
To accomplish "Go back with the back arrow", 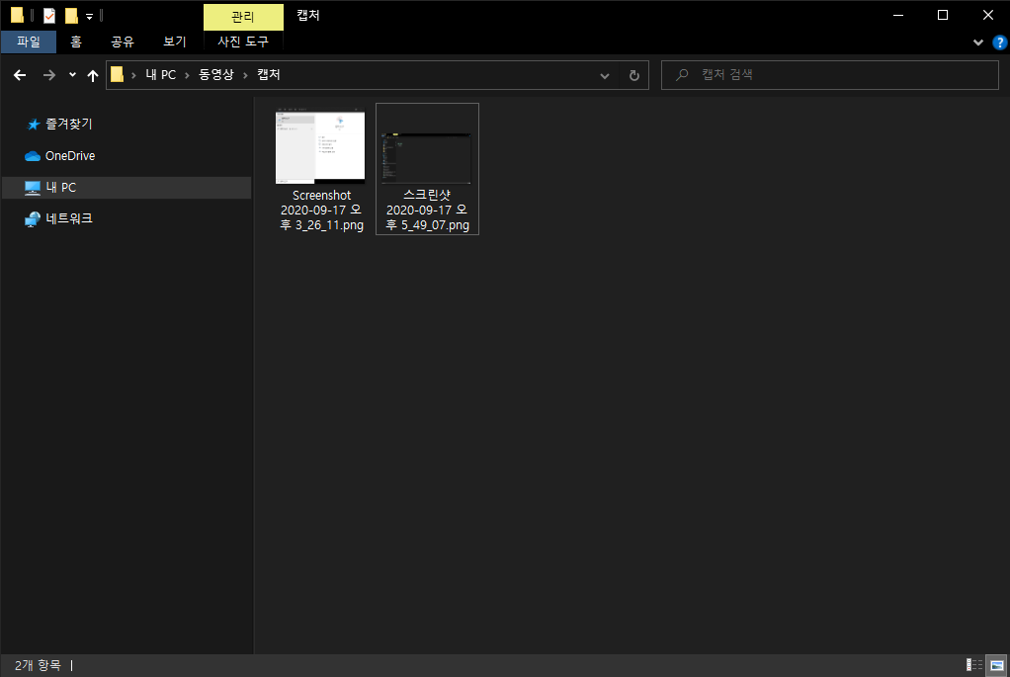I will point(20,75).
